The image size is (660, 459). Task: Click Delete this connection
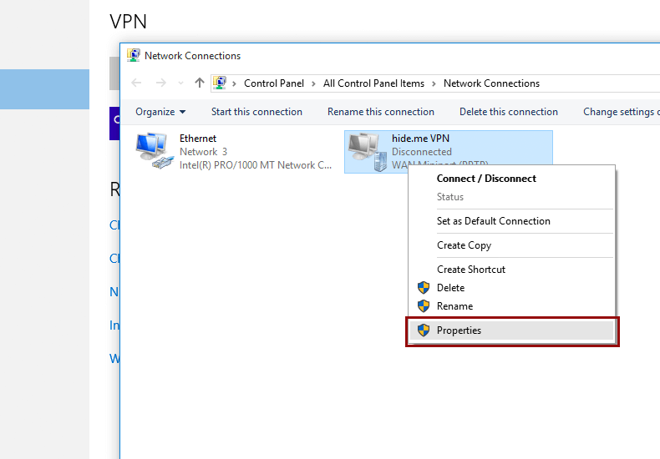point(509,112)
